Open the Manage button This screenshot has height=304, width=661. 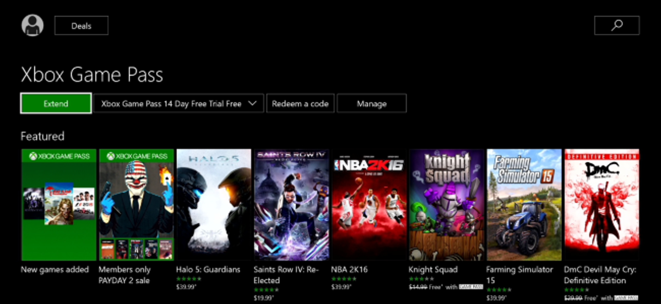coord(372,103)
